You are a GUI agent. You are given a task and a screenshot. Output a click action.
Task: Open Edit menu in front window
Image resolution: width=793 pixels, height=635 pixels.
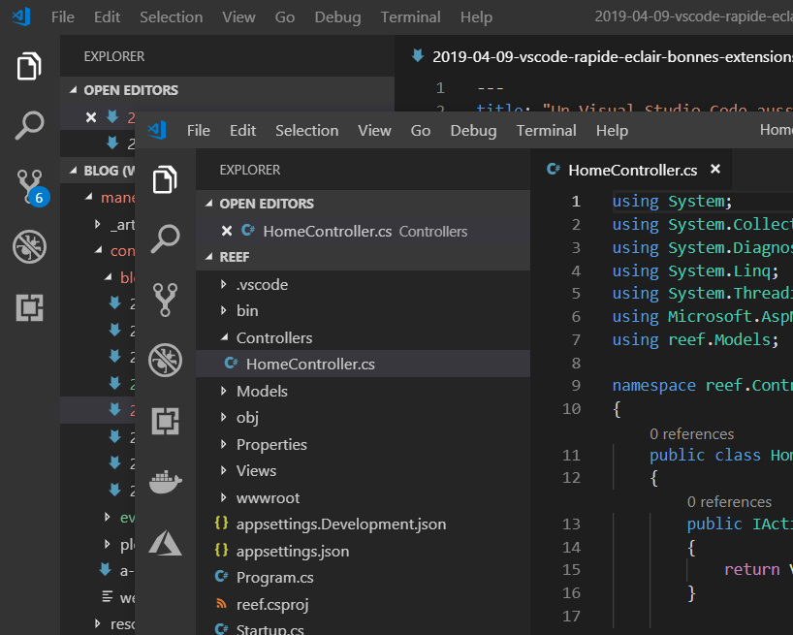tap(242, 131)
